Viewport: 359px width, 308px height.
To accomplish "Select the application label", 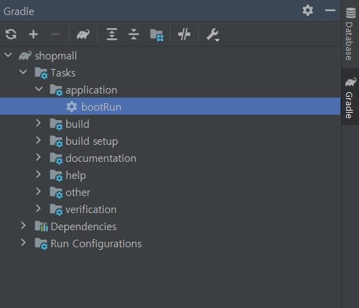I will [x=91, y=90].
